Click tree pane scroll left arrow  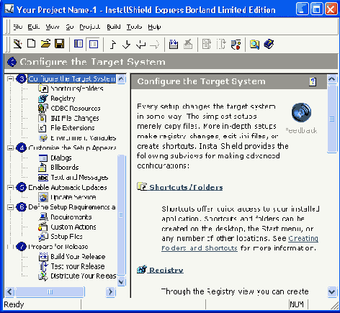(x=10, y=292)
